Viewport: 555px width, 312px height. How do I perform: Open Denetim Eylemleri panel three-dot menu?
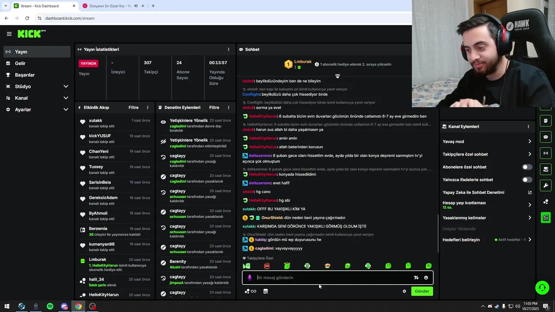[x=229, y=107]
